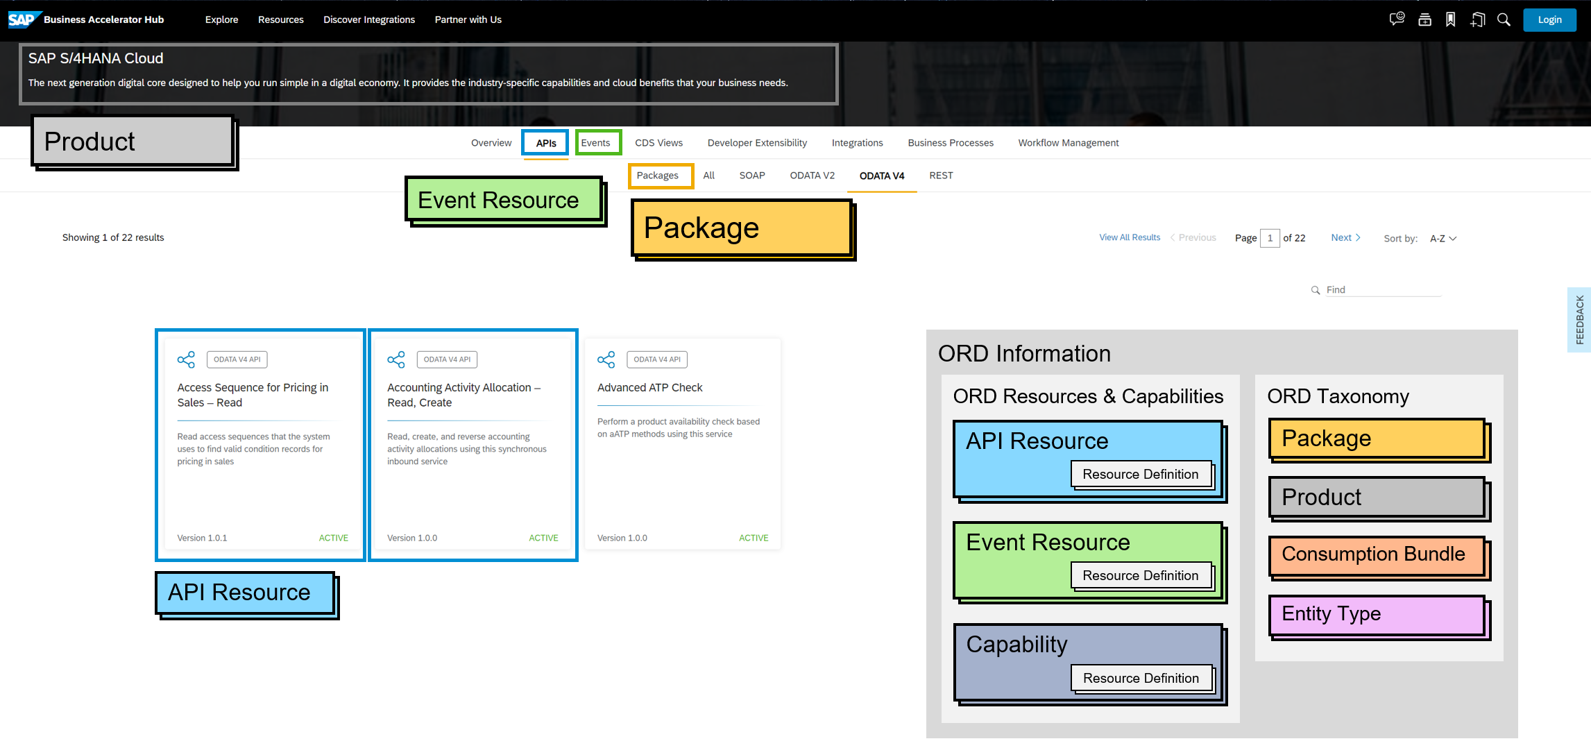
Task: Open the search icon in the top bar
Action: point(1504,19)
